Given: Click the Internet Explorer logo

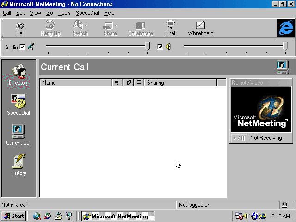Looking at the screenshot, I should (x=286, y=28).
